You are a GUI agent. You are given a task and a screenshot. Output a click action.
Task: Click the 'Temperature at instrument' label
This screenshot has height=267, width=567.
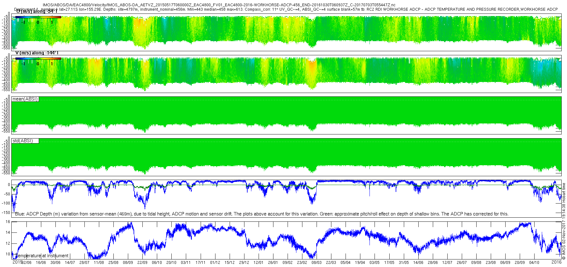(42, 256)
